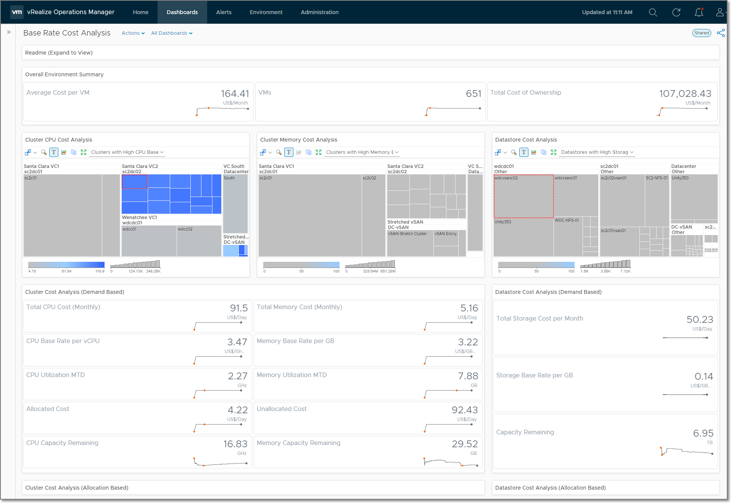This screenshot has height=503, width=731.
Task: Click the Unallocated Cost card
Action: pos(368,418)
